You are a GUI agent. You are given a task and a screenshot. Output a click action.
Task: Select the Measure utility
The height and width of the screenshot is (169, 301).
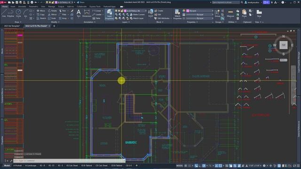pyautogui.click(x=230, y=14)
